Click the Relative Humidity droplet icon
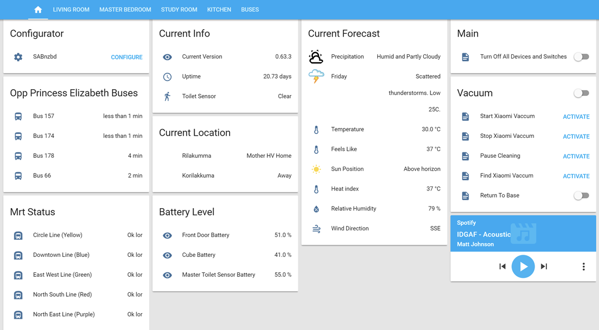The height and width of the screenshot is (330, 599). tap(316, 209)
